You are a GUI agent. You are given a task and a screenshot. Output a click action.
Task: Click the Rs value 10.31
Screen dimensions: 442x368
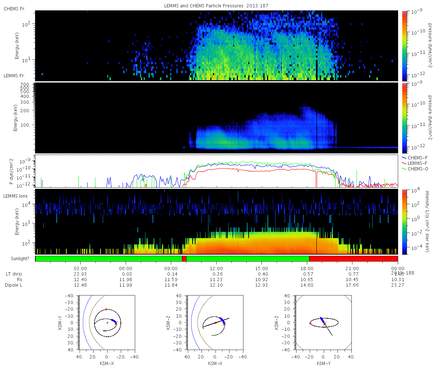point(398,280)
